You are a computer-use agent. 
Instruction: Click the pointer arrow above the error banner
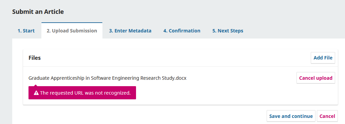pos(35,85)
